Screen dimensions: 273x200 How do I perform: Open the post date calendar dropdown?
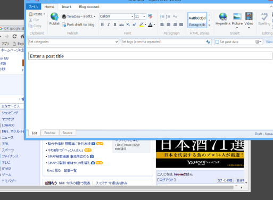click(259, 42)
